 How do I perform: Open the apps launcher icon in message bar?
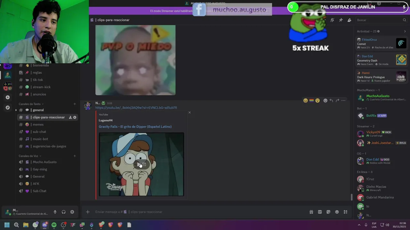[x=345, y=212]
